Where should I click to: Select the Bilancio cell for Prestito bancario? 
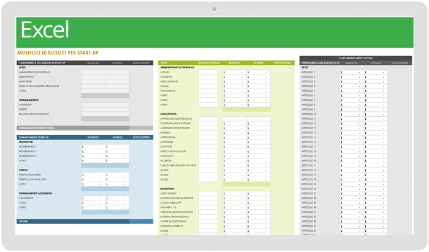[x=93, y=175]
